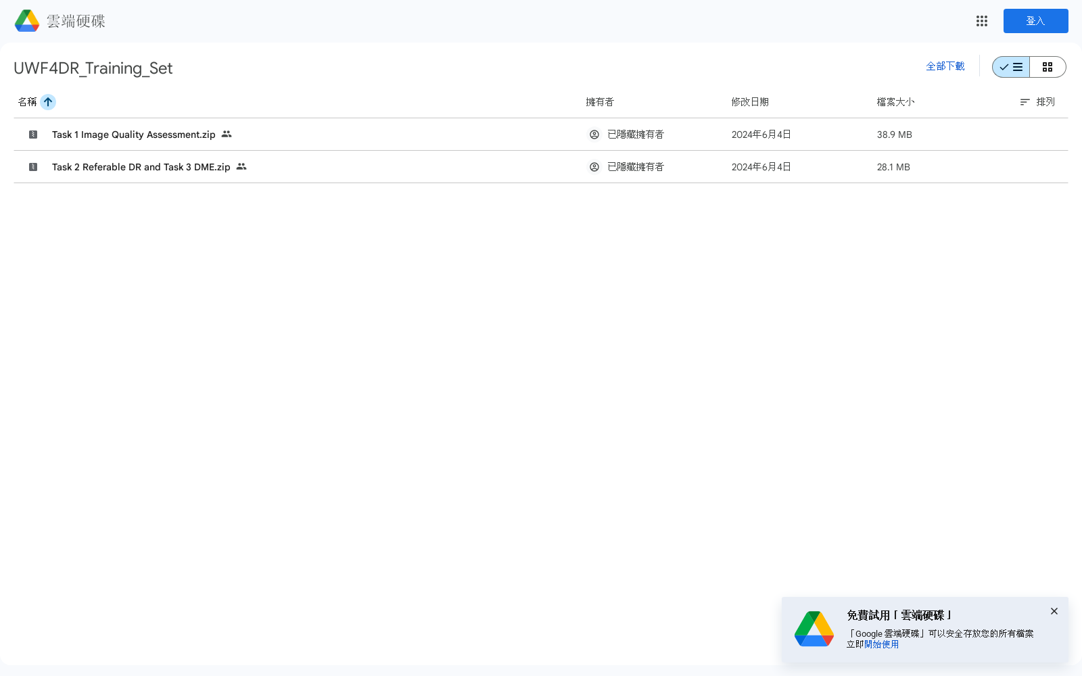The image size is (1082, 676).
Task: Click 全部下載 to download all files
Action: click(x=945, y=66)
